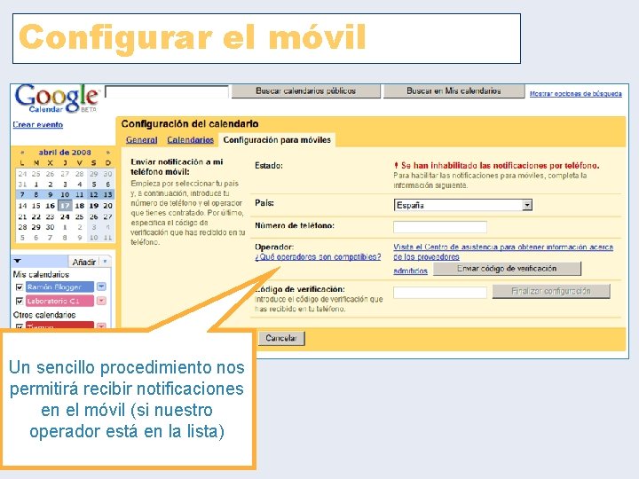Open ¿Qué operadores son compatibles? link
The width and height of the screenshot is (639, 479).
318,257
